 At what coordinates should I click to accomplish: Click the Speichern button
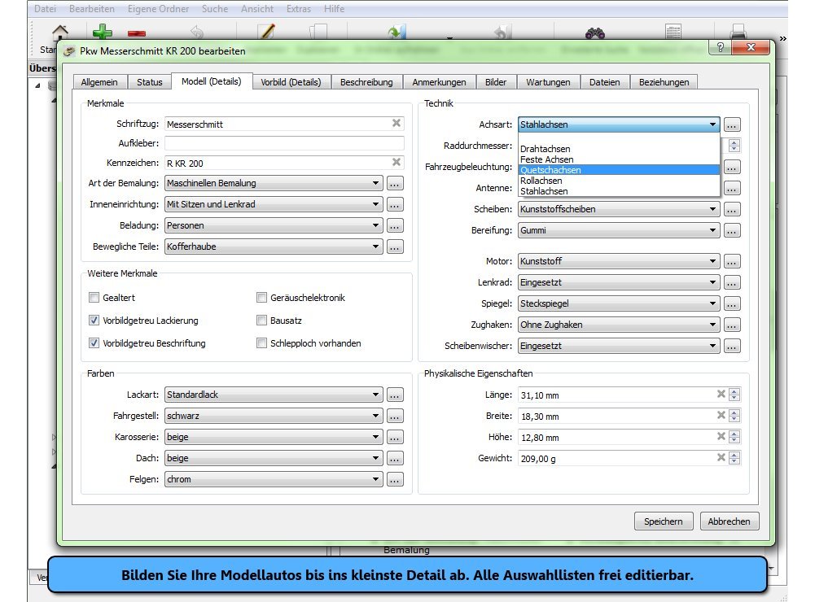[x=664, y=521]
